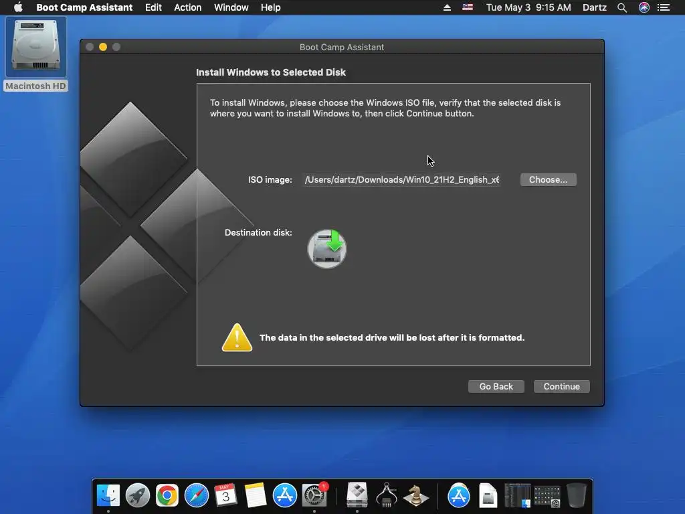Click the destination disk drive icon
This screenshot has height=514, width=685.
pyautogui.click(x=327, y=248)
